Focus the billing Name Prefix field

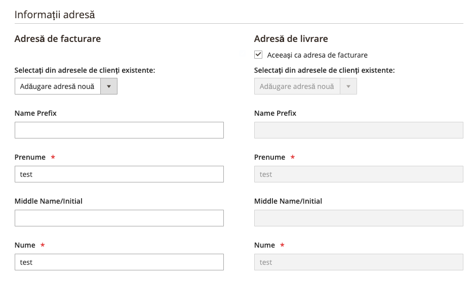119,130
